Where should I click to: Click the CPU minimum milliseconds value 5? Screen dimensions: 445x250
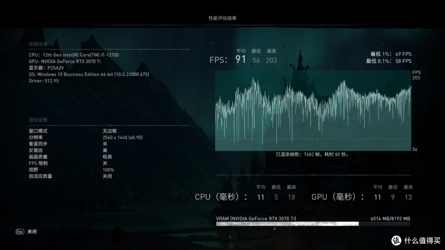(x=276, y=198)
